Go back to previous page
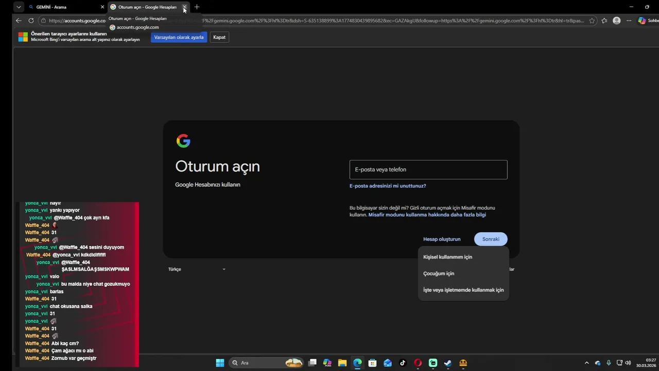This screenshot has width=659, height=371. point(19,21)
